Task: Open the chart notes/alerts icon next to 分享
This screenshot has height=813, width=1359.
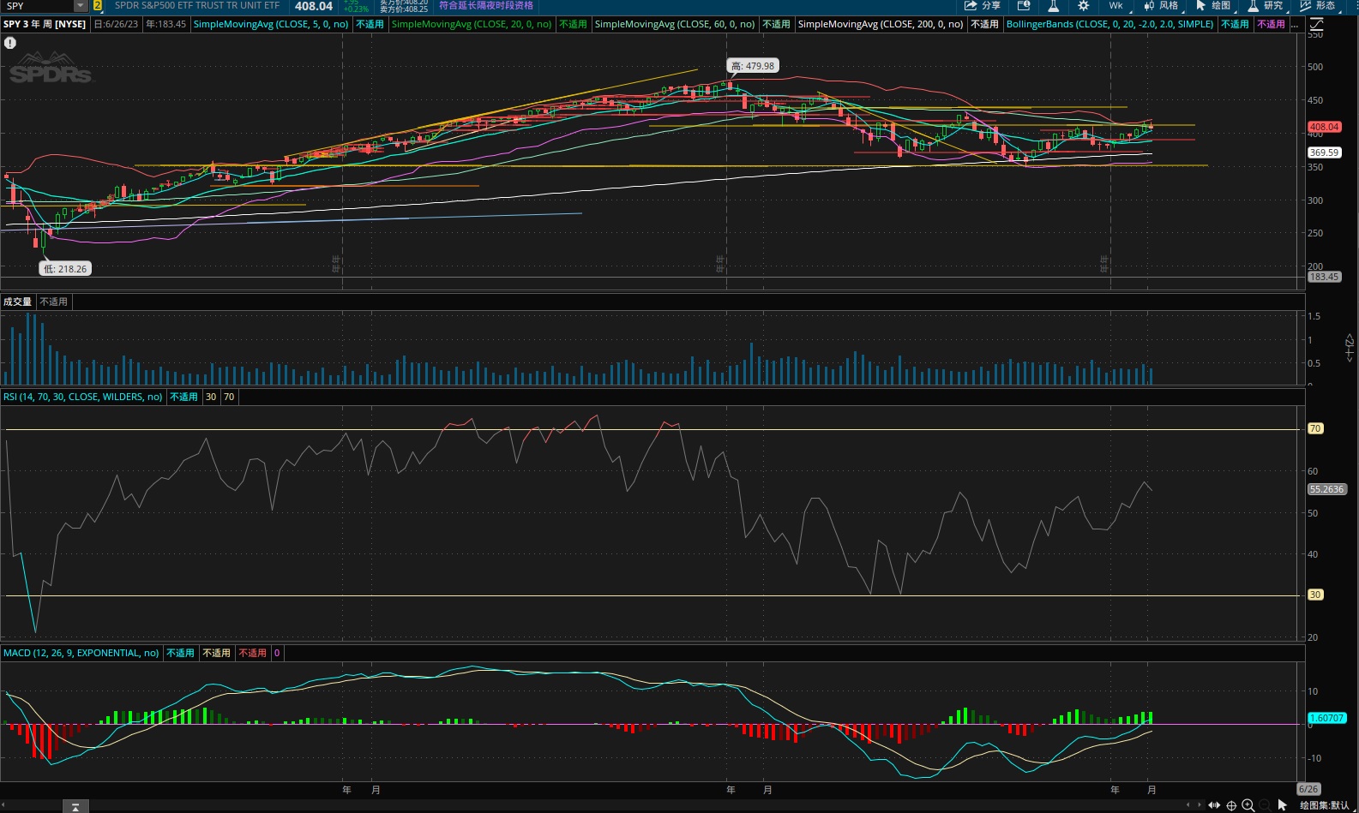Action: click(1024, 5)
